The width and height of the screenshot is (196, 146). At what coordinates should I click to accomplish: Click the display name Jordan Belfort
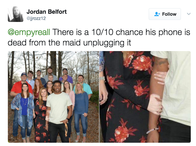click(x=47, y=12)
